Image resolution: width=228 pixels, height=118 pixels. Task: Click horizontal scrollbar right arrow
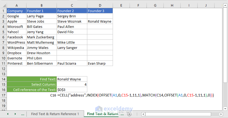pyautogui.click(x=221, y=114)
